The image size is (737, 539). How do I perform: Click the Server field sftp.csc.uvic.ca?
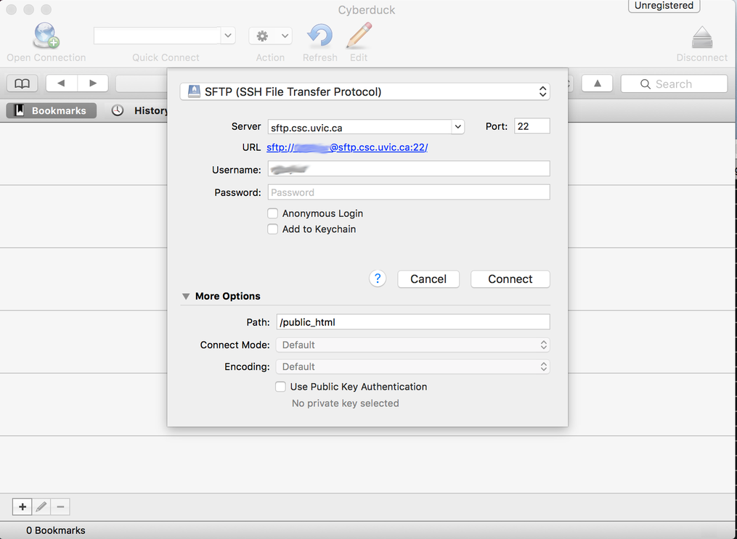pos(359,127)
